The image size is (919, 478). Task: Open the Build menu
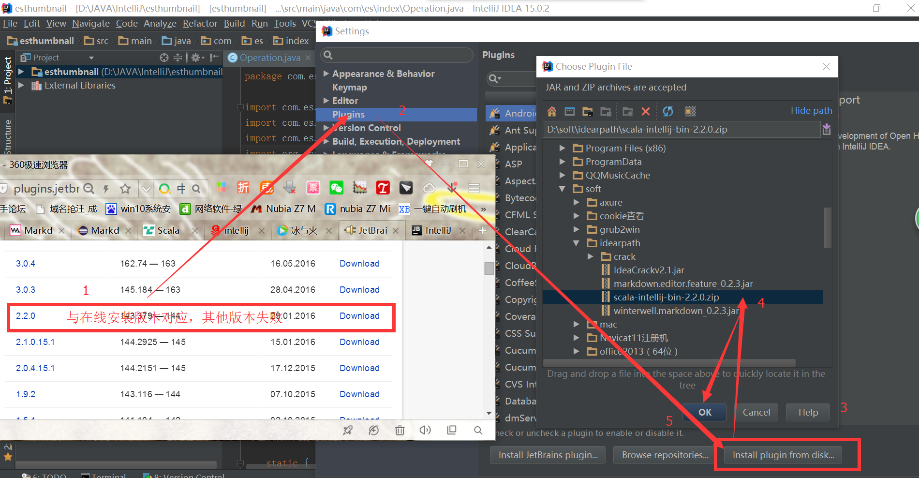[x=234, y=23]
